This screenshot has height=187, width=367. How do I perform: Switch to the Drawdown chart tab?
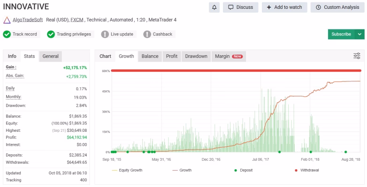[196, 56]
